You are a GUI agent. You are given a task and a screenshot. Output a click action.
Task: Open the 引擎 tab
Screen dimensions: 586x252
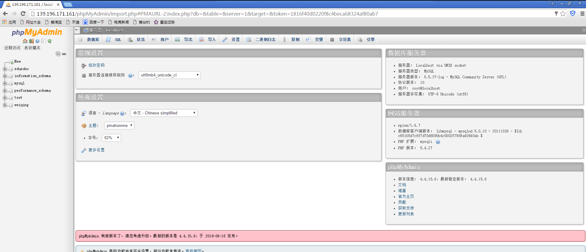[x=366, y=39]
